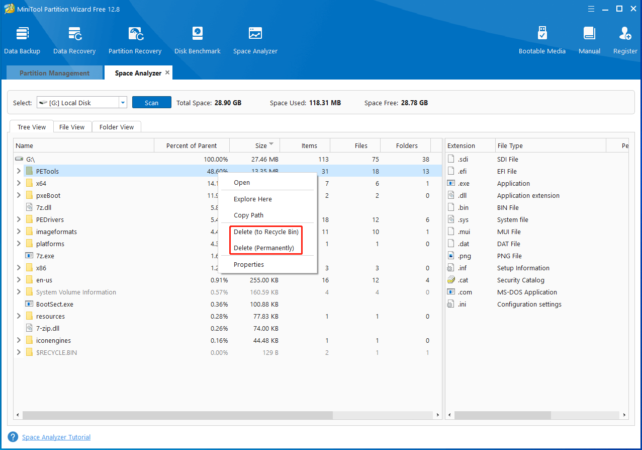Sort by the Size column header

point(254,145)
